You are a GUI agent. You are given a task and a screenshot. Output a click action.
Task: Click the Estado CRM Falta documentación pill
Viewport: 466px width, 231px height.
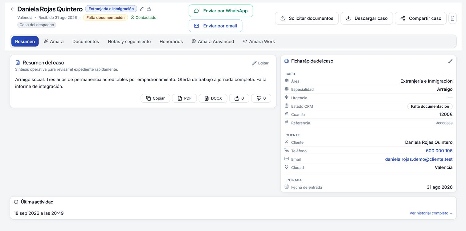pos(430,106)
